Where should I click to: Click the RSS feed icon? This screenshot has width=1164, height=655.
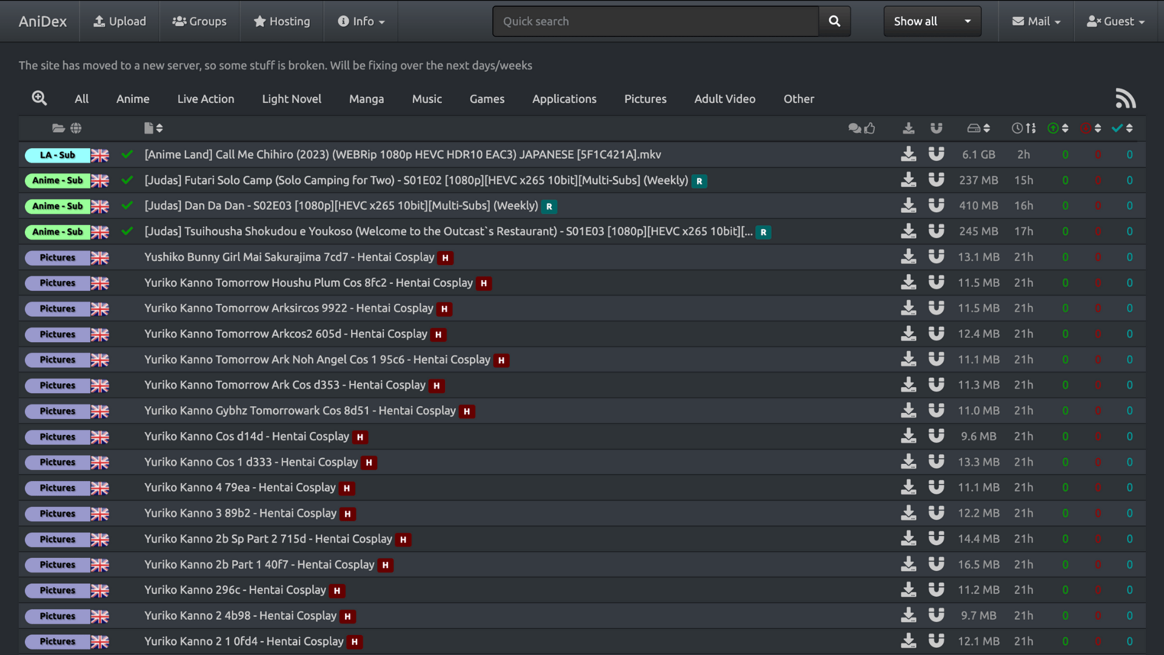point(1125,98)
